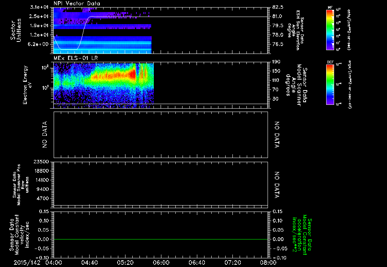Click the "2015/142" date label
The height and width of the screenshot is (267, 387).
(27, 262)
